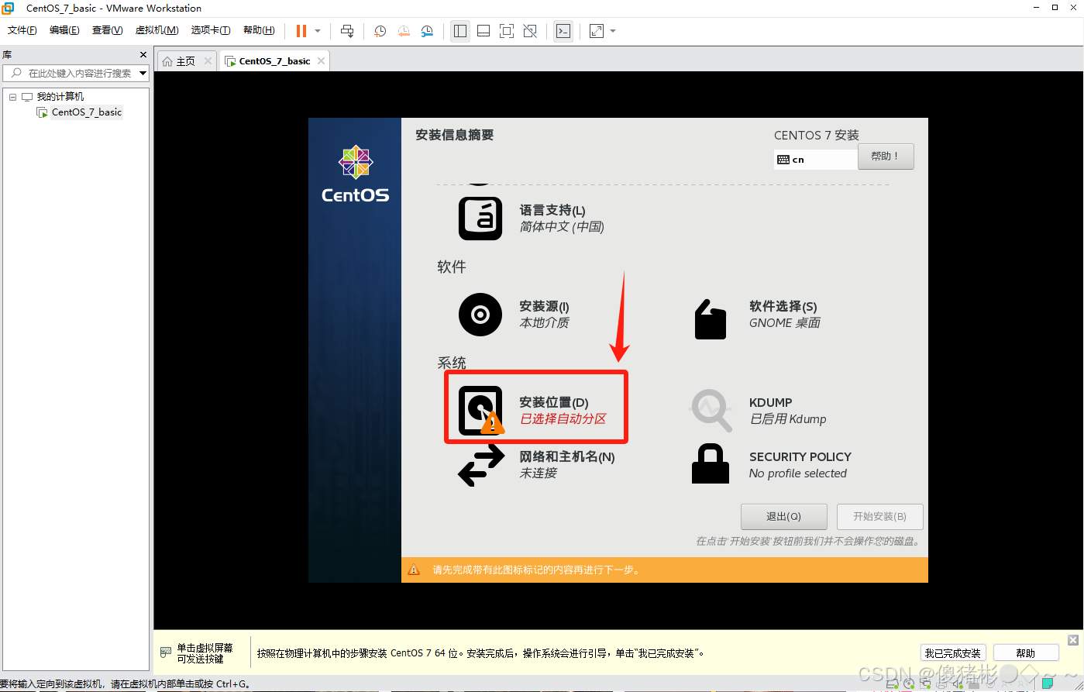Click the stretch guest display icon
Image resolution: width=1084 pixels, height=692 pixels.
coord(597,31)
